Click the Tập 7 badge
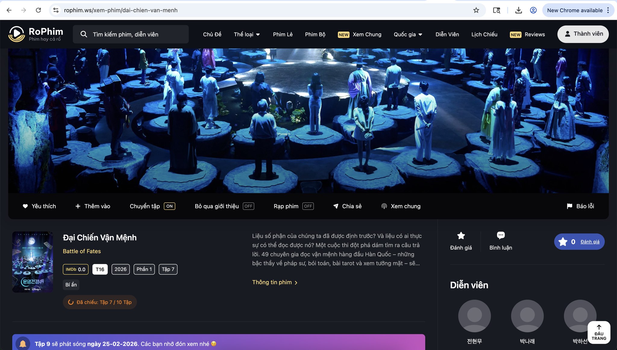 168,269
